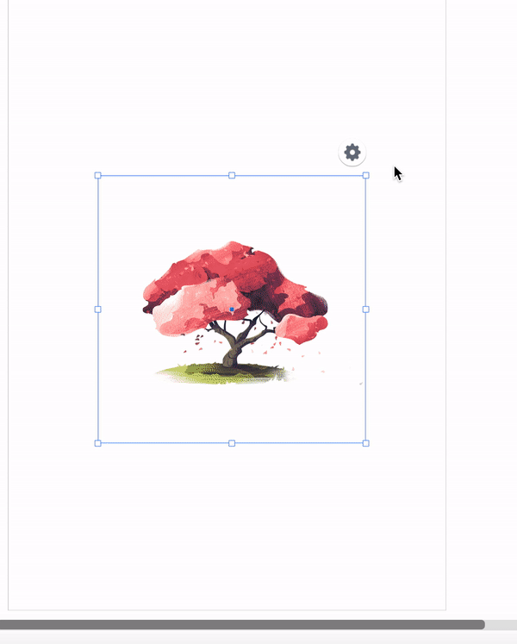517x644 pixels.
Task: Click the bottom-center resize handle
Action: pyautogui.click(x=232, y=443)
